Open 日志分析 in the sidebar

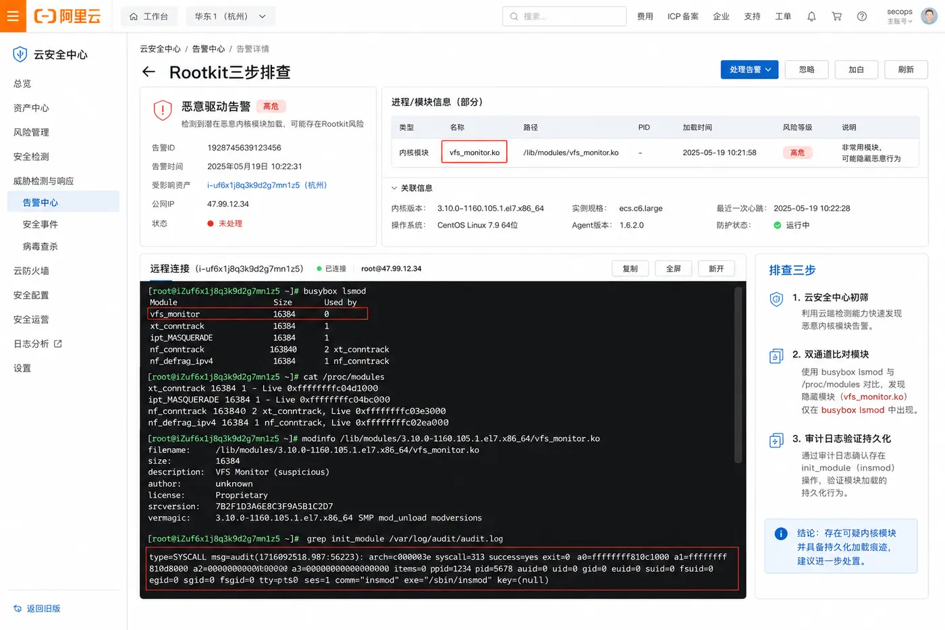click(31, 344)
